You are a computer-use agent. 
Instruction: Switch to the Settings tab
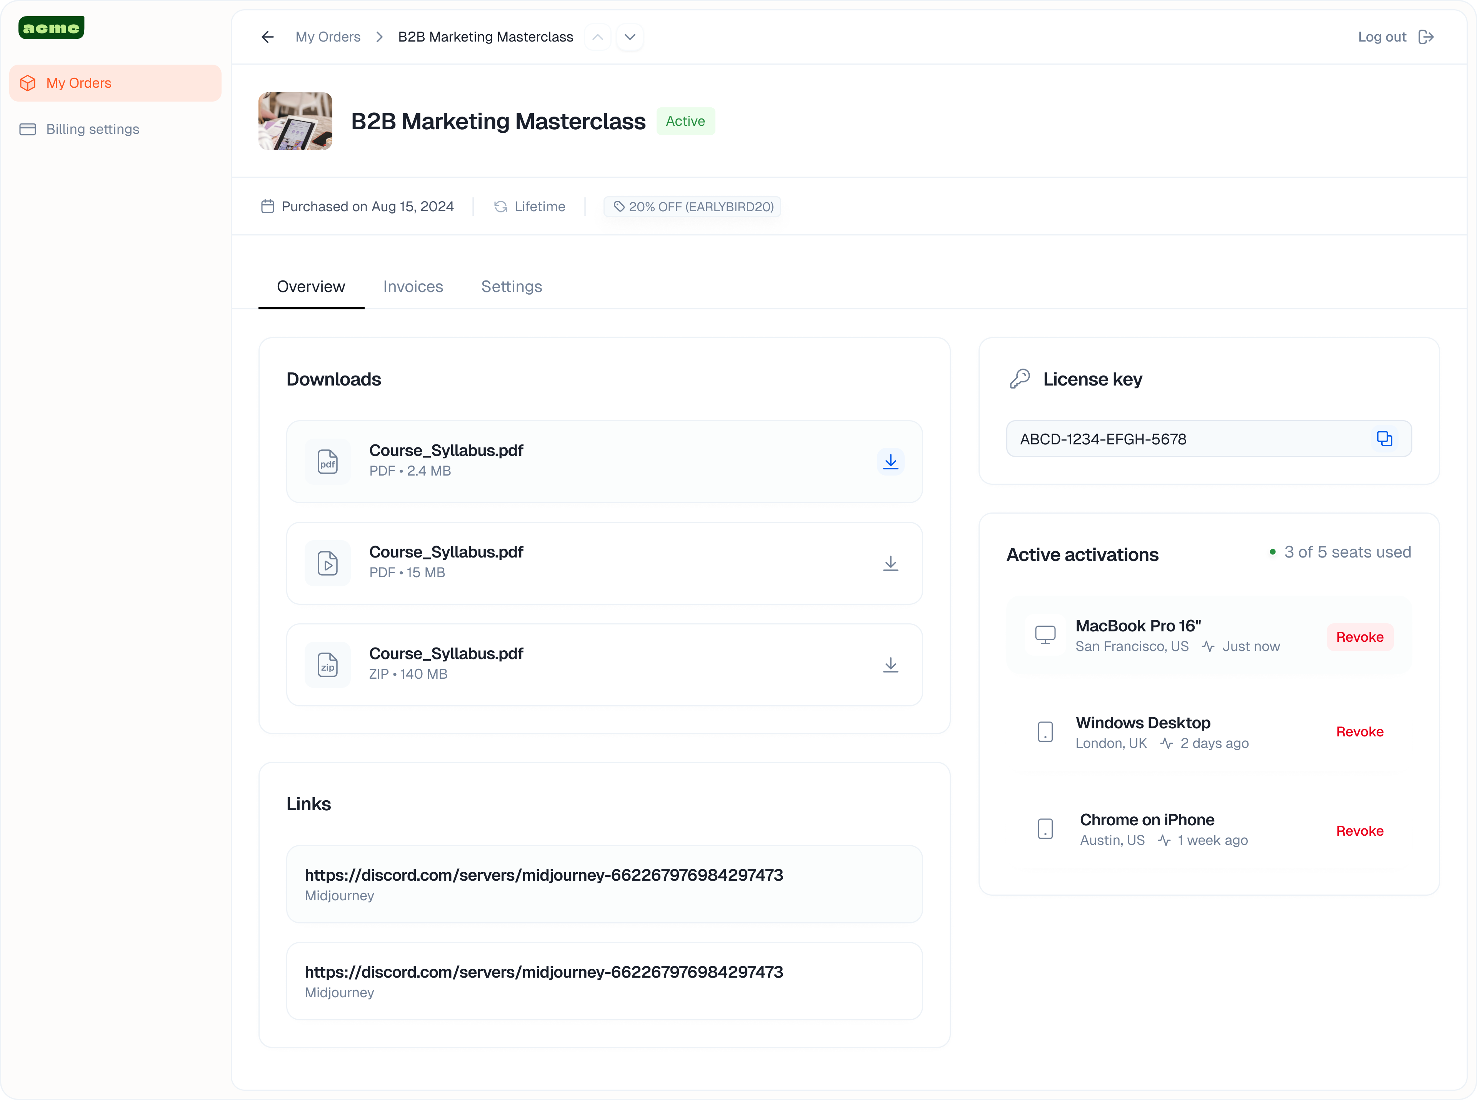click(x=511, y=287)
